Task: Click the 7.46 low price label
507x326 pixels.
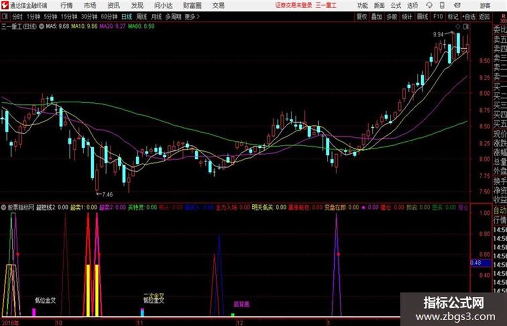Action: click(107, 194)
